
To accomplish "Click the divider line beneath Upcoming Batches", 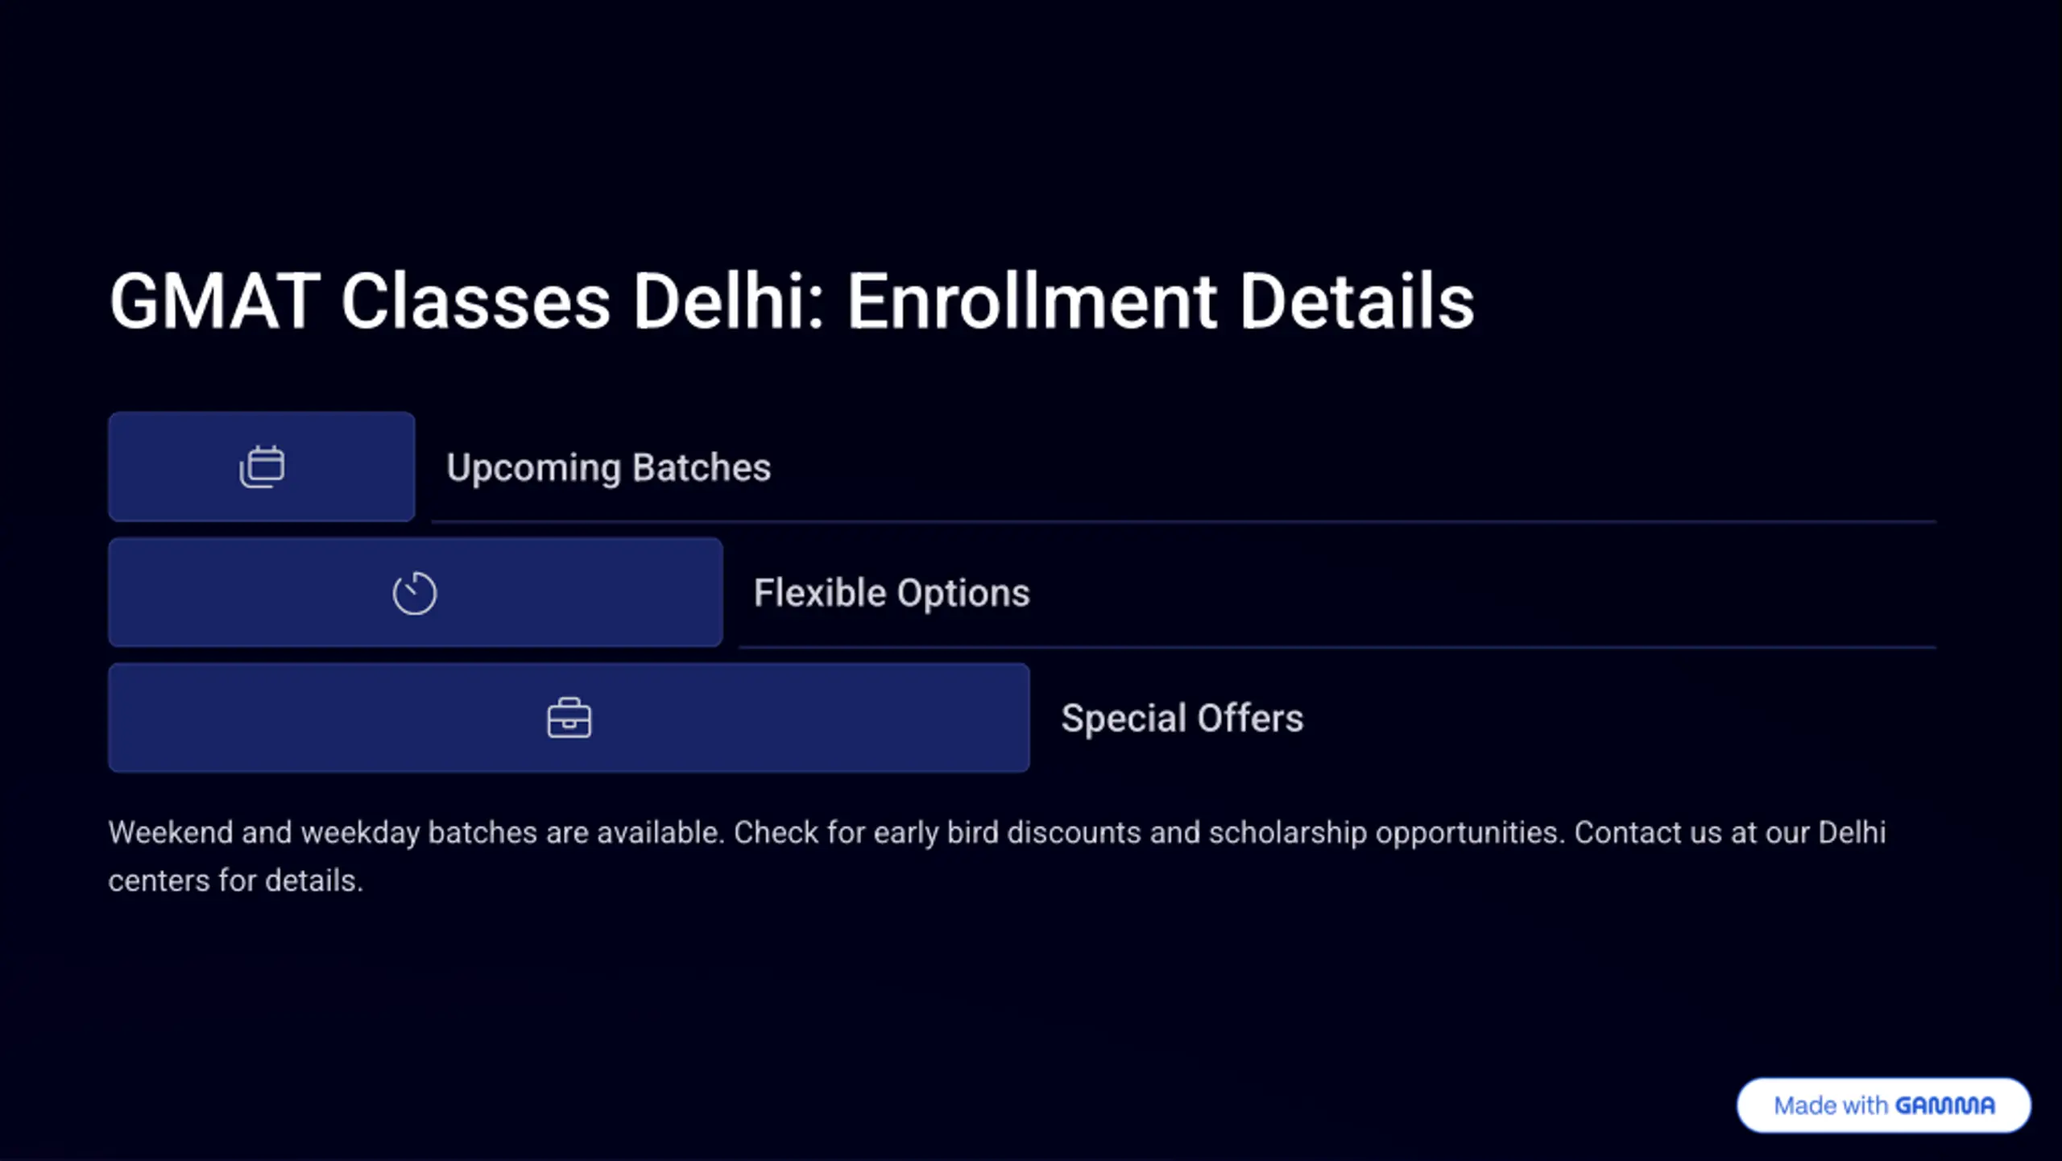I will pyautogui.click(x=1183, y=522).
